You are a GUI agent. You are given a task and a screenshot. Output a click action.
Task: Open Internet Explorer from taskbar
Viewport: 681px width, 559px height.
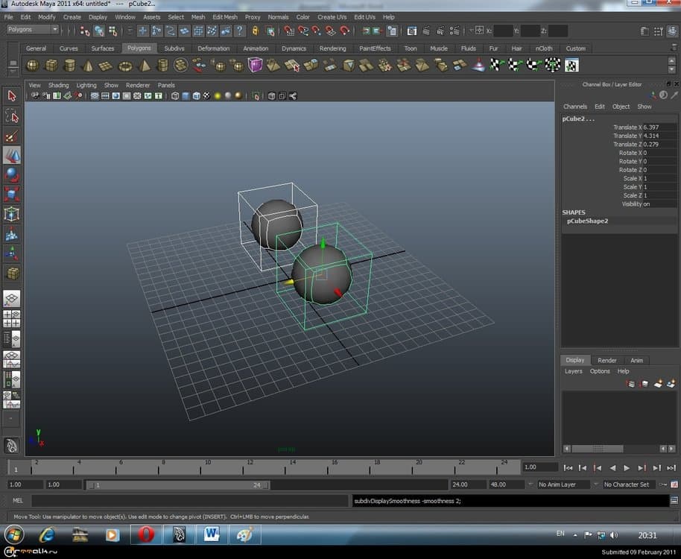[x=47, y=534]
